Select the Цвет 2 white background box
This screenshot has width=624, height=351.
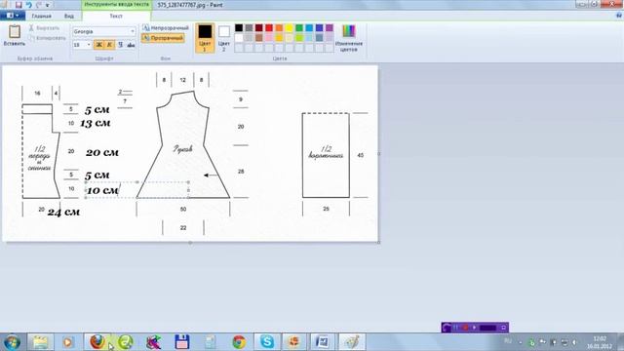pos(224,38)
